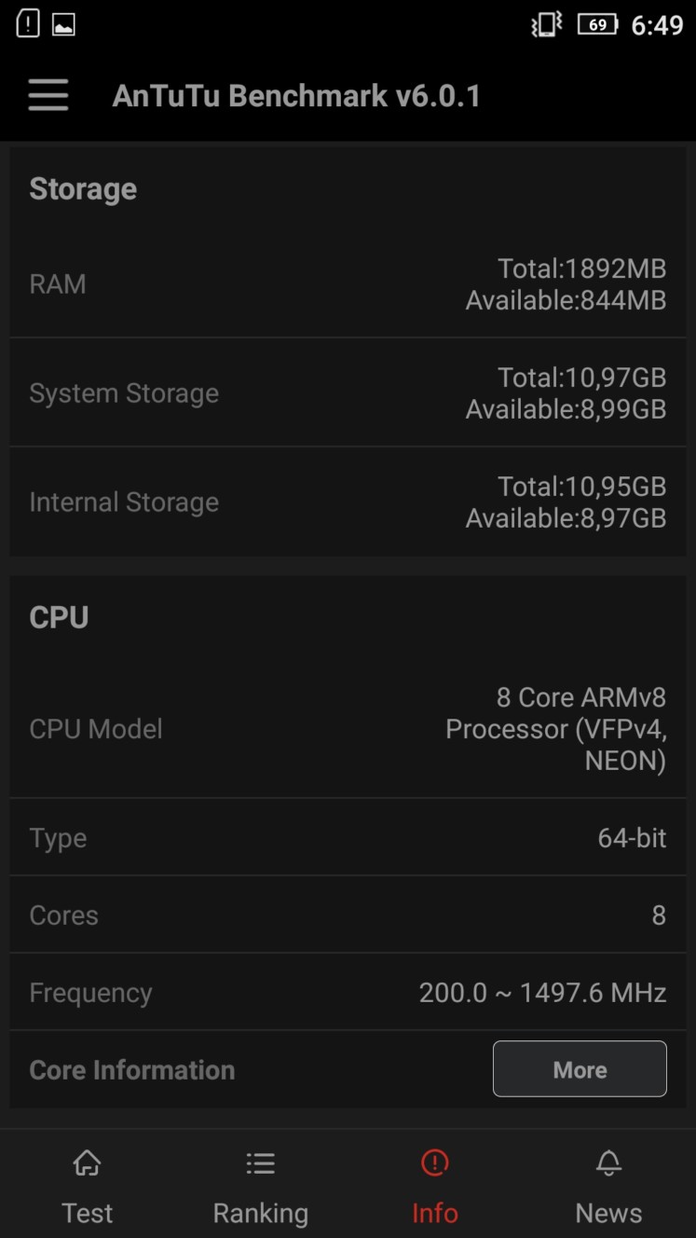Select the Internal Storage row
This screenshot has width=696, height=1238.
coord(348,502)
